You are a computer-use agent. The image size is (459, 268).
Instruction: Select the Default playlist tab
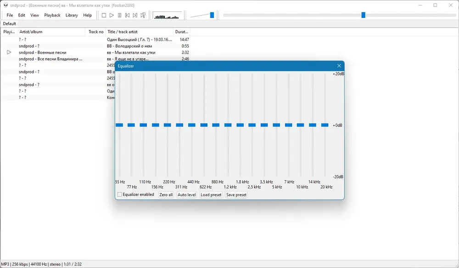[x=9, y=24]
